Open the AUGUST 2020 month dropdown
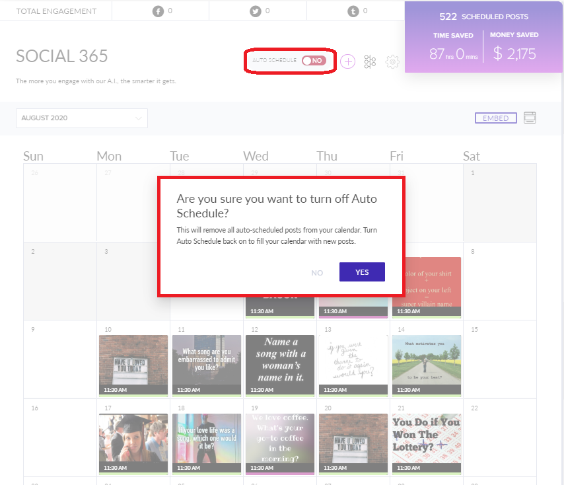564x485 pixels. point(82,118)
